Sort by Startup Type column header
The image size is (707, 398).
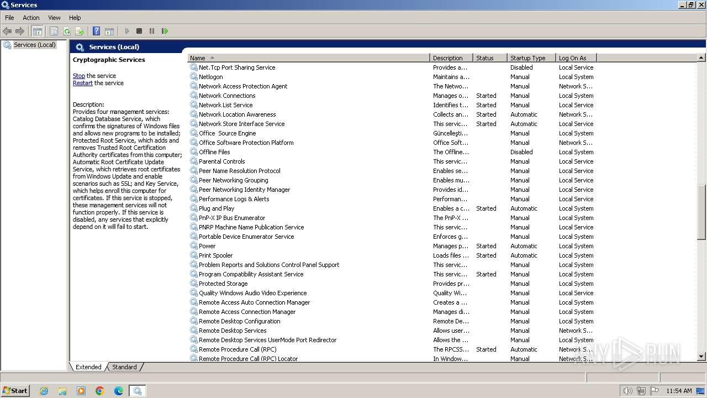pos(532,58)
